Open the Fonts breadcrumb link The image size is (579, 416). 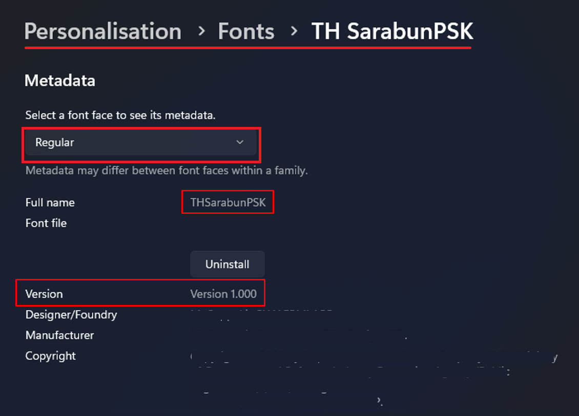pos(246,31)
